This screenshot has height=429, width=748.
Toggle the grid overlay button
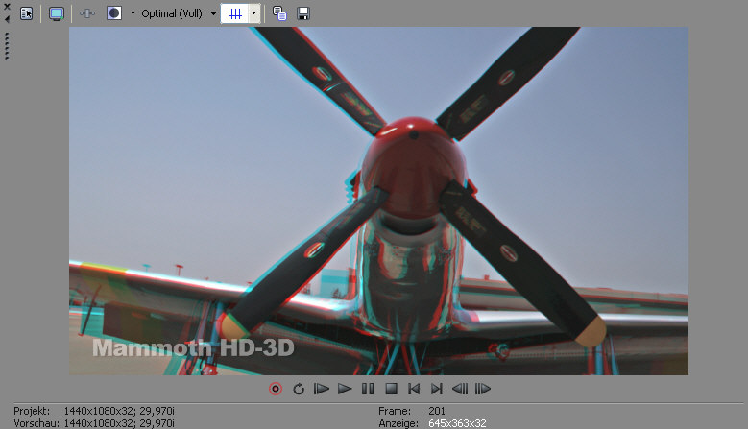(234, 13)
